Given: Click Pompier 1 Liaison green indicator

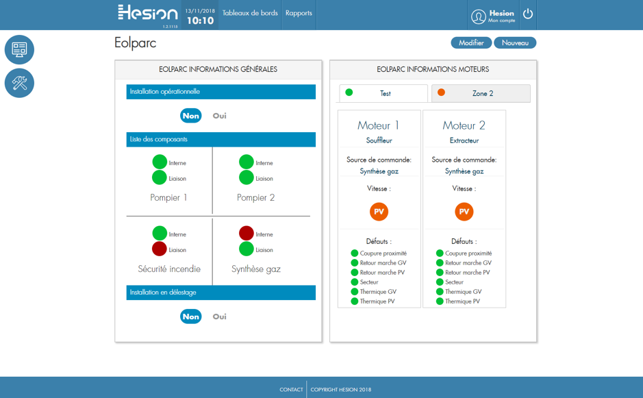Looking at the screenshot, I should 160,177.
